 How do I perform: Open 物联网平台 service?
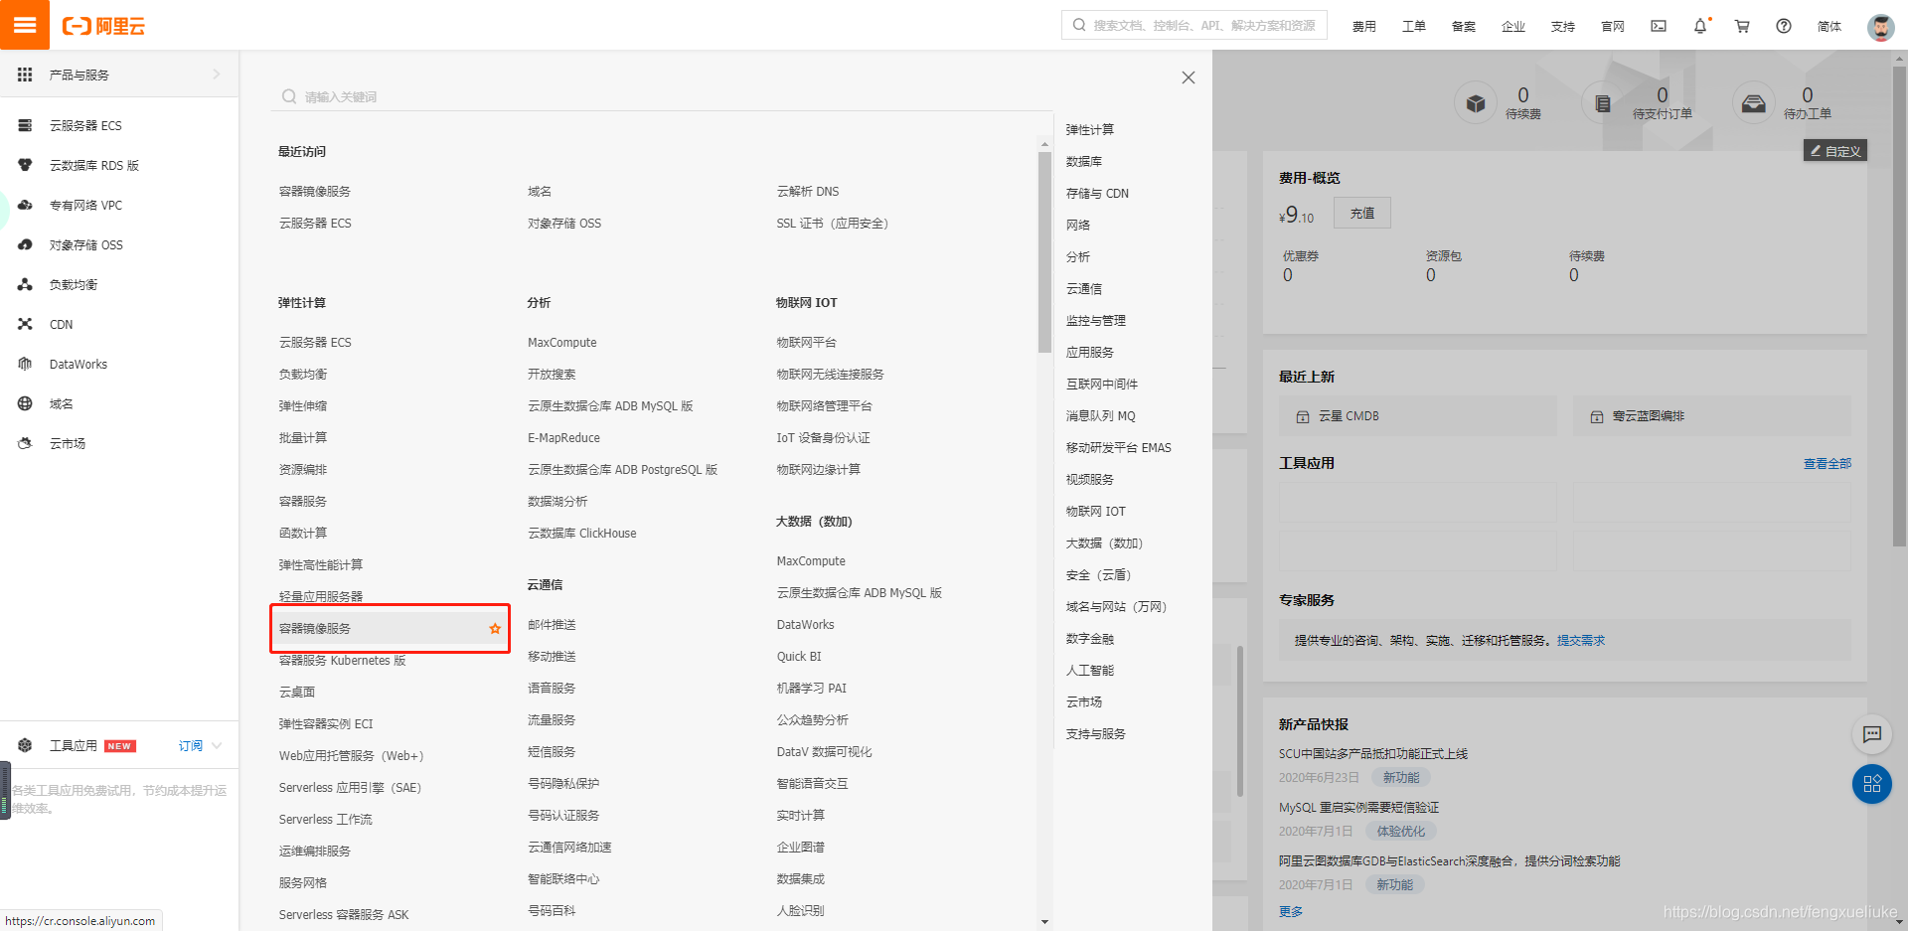click(806, 342)
